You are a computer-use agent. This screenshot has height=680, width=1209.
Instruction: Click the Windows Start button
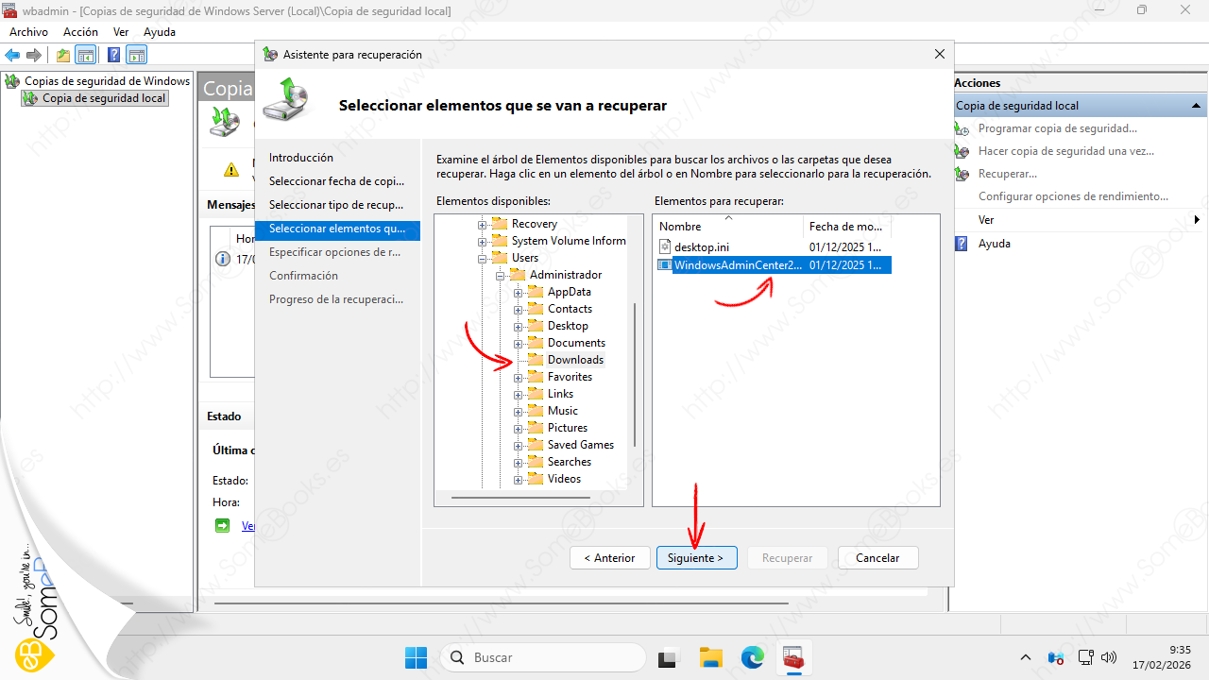(x=416, y=657)
